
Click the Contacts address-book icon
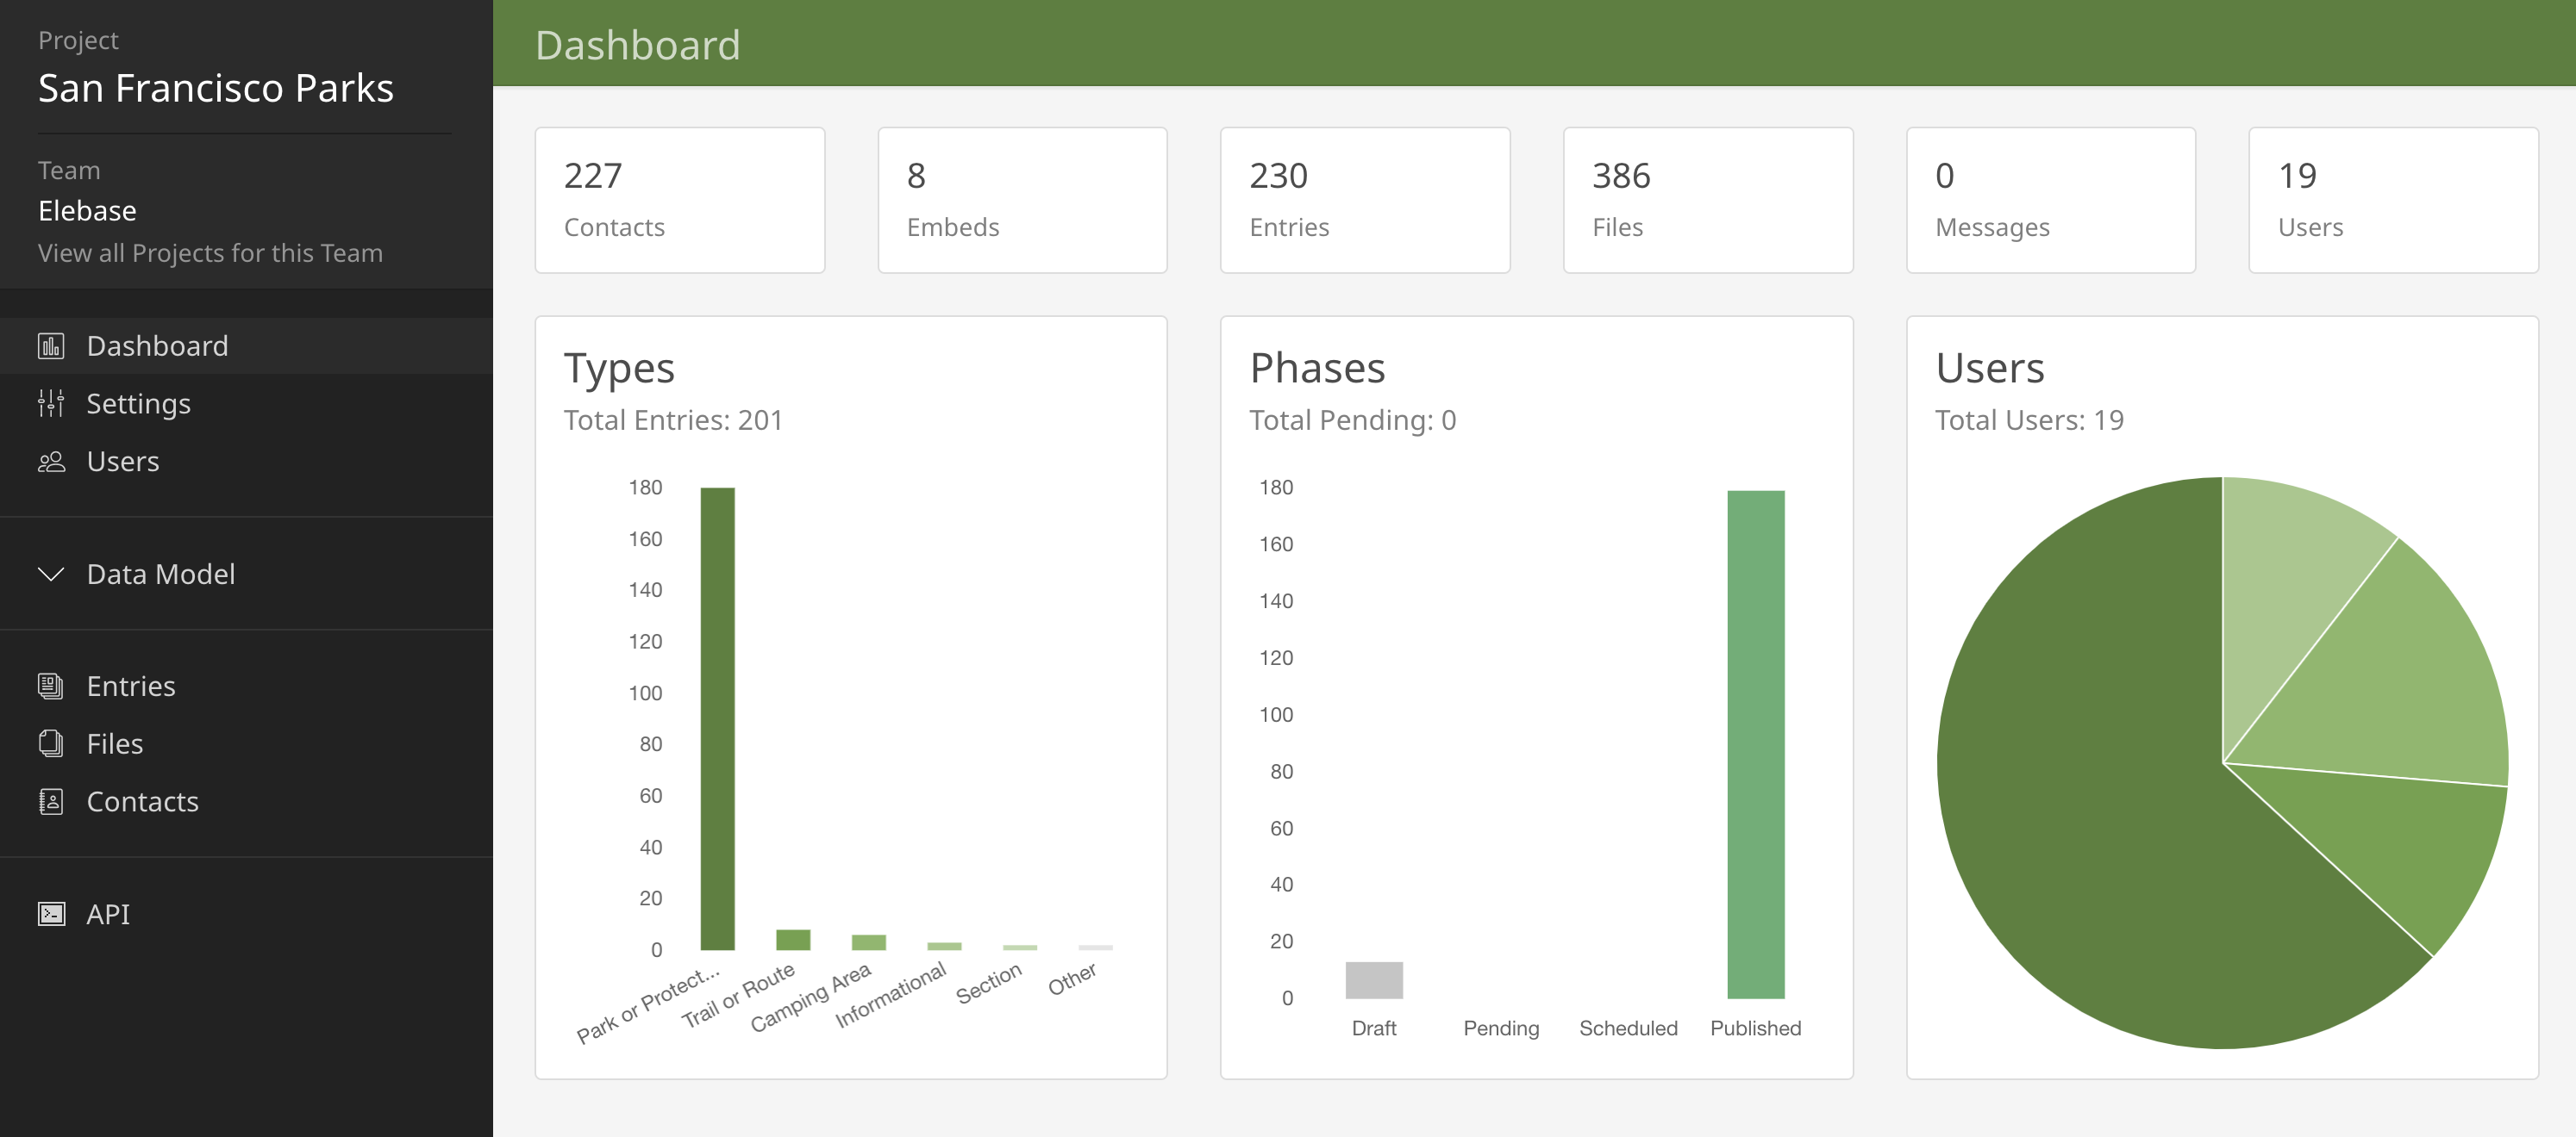point(51,801)
